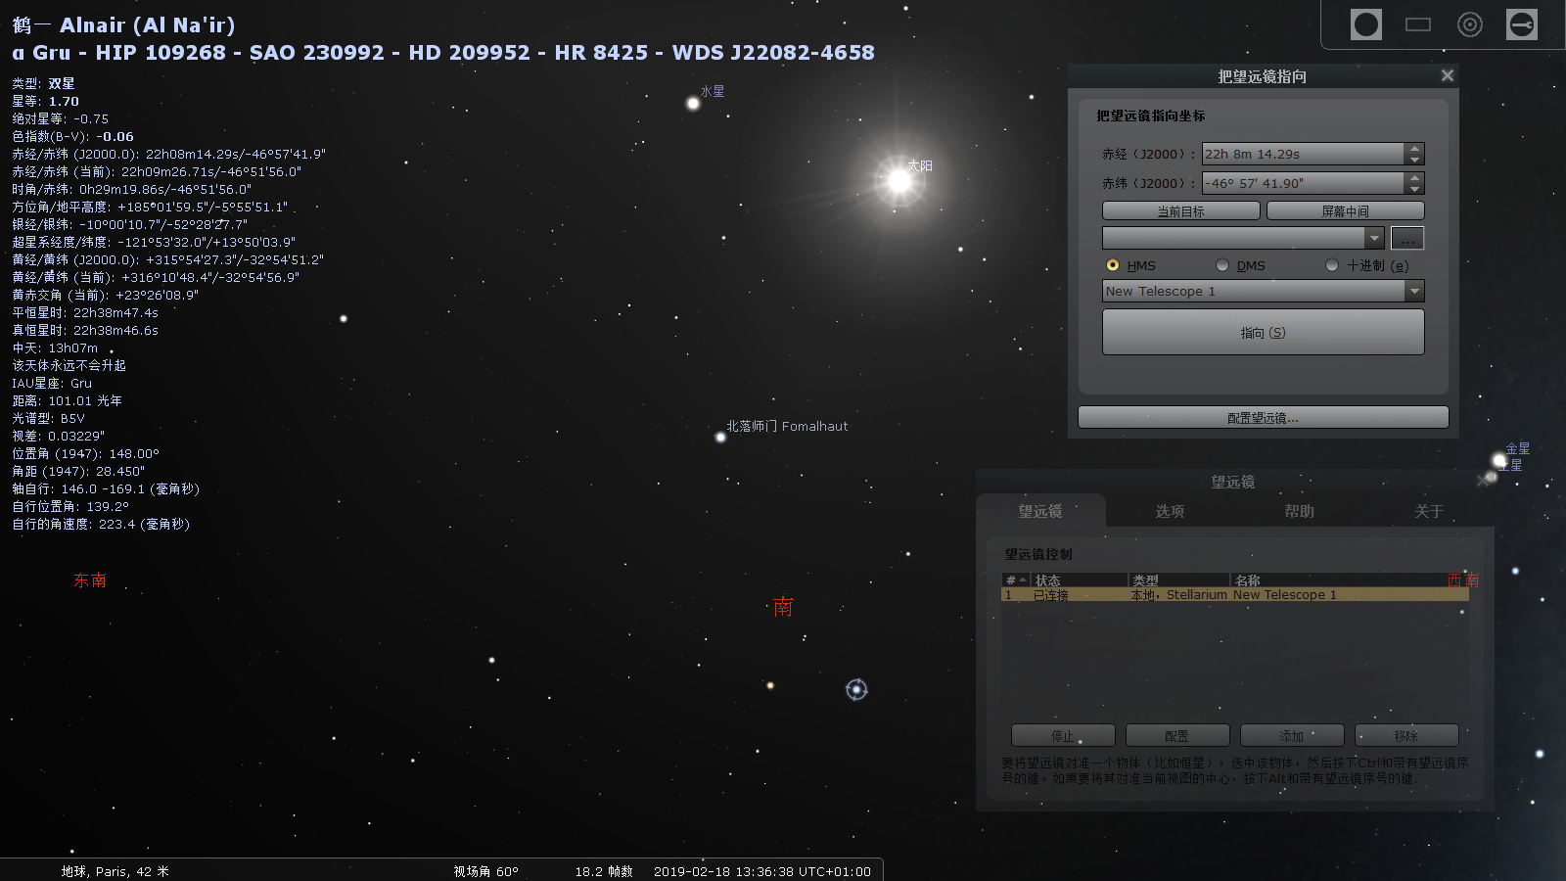Switch to the 选项 tab
Screen dimensions: 1566x881
point(1170,511)
